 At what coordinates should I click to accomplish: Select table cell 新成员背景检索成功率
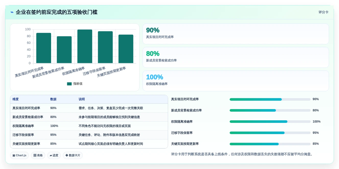(28, 117)
